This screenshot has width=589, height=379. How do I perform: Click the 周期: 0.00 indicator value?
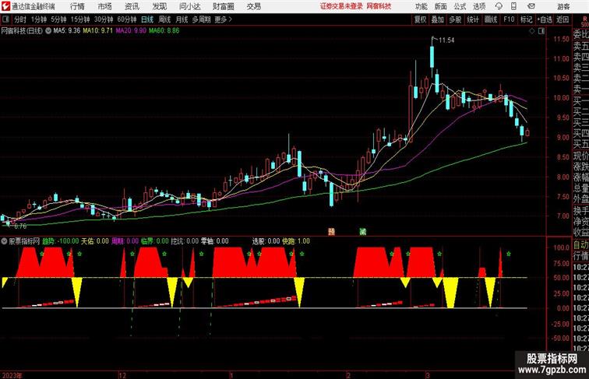[125, 241]
